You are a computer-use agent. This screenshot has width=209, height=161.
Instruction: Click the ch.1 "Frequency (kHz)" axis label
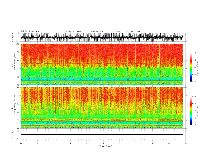(15, 61)
